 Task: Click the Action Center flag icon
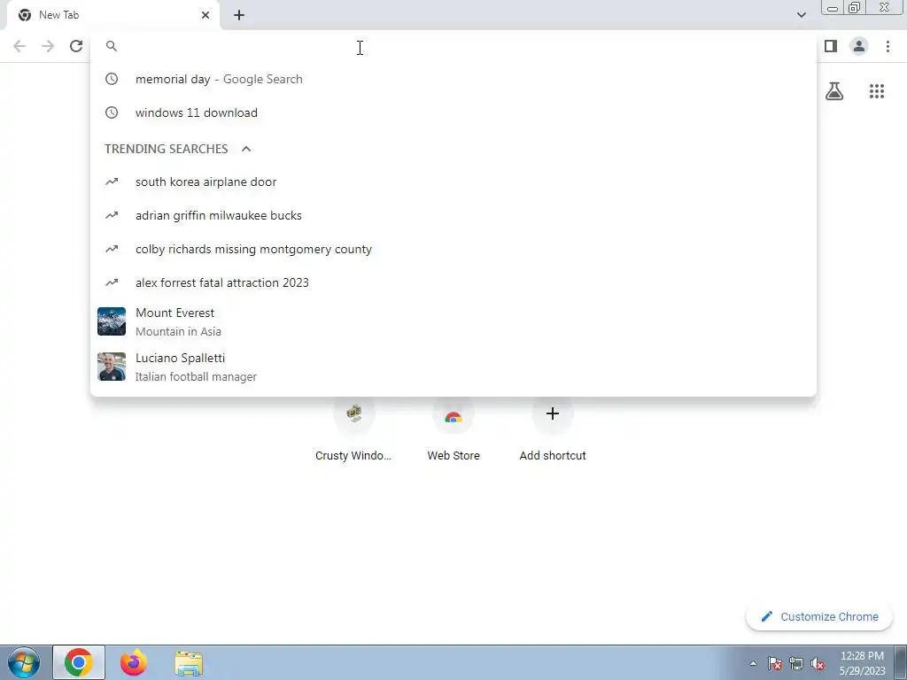tap(775, 663)
